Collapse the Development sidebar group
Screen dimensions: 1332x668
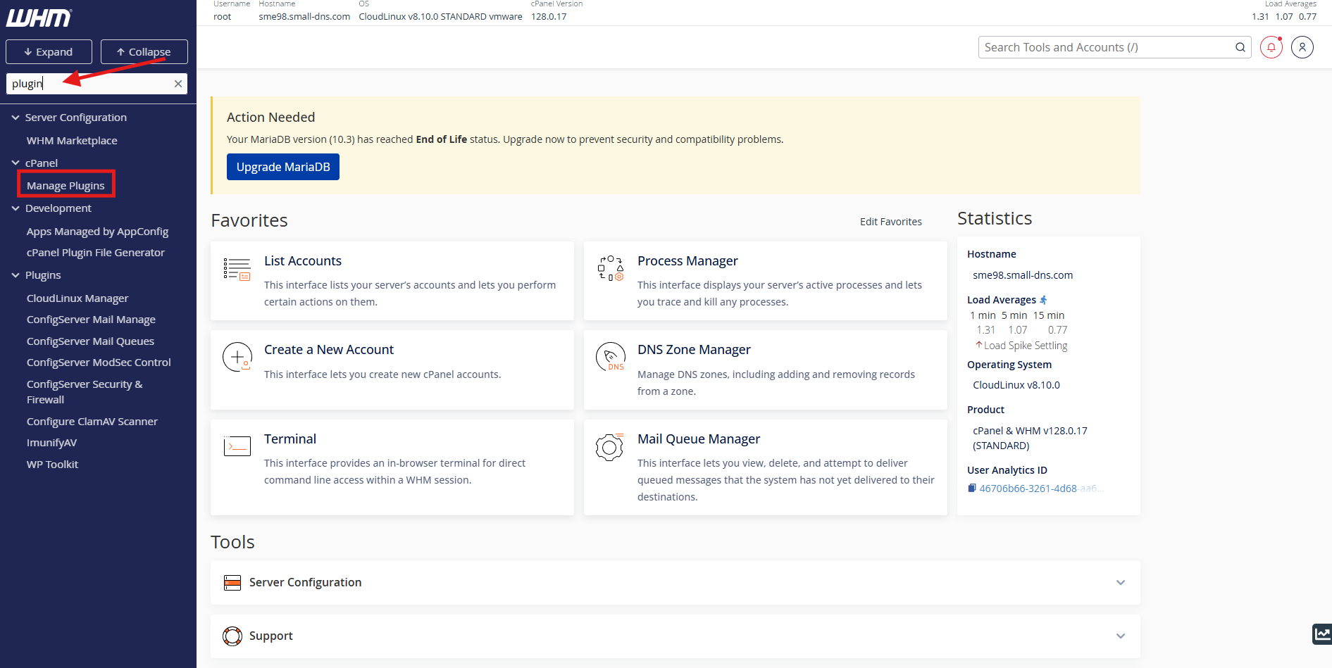click(x=15, y=208)
